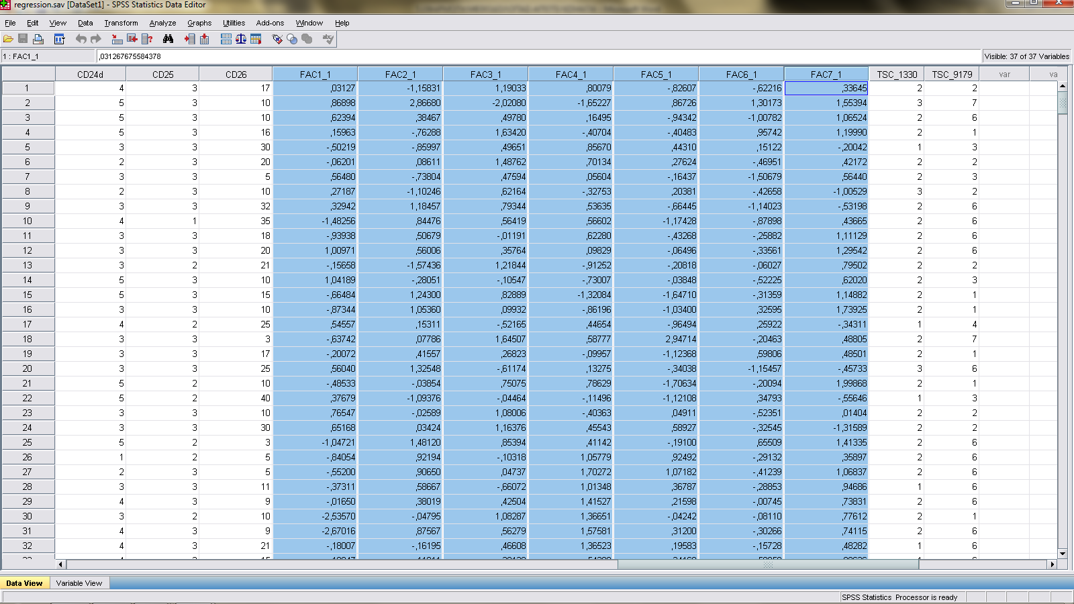
Task: Select the FAC1_1 column header
Action: tap(315, 74)
